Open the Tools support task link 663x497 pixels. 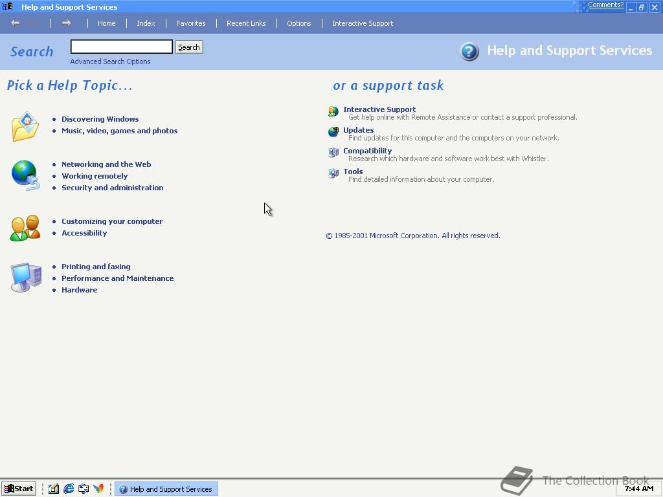click(x=353, y=171)
